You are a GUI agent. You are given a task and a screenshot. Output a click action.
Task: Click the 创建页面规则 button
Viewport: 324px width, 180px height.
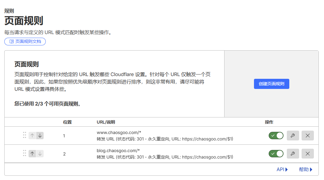(271, 84)
